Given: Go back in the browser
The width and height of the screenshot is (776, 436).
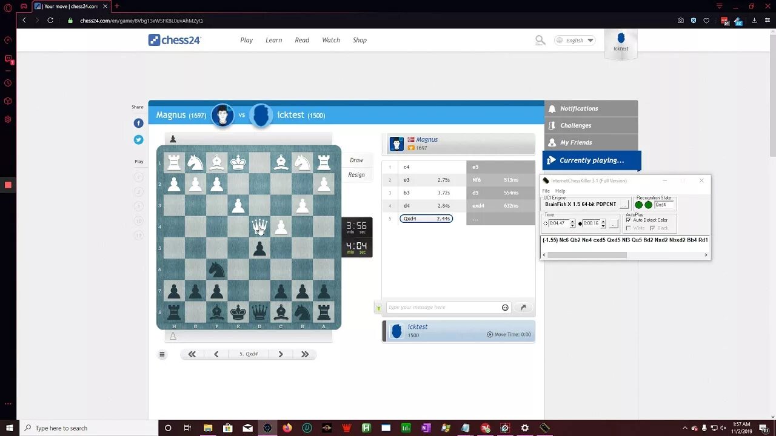Looking at the screenshot, I should click(x=24, y=20).
